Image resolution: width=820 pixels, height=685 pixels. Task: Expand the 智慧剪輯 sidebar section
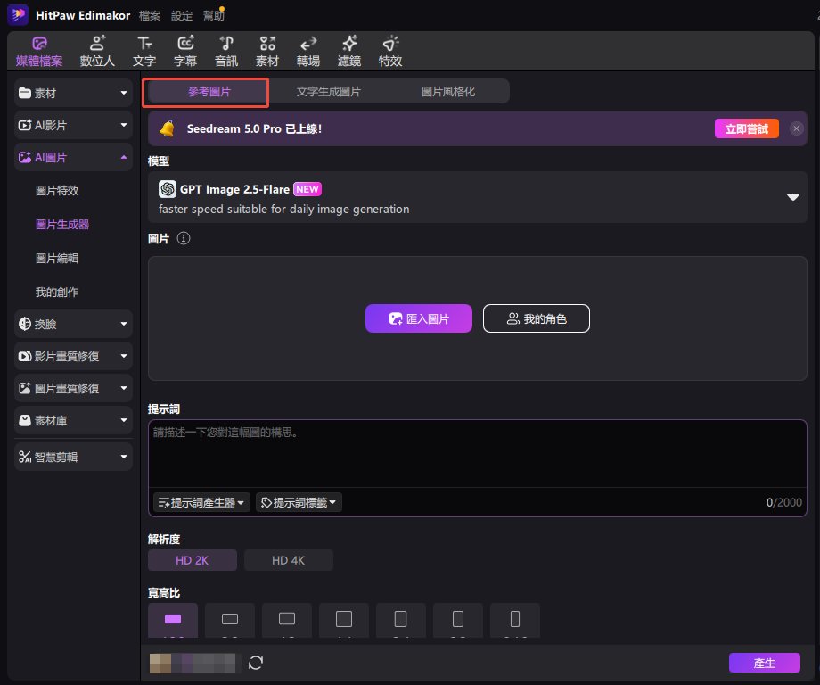pyautogui.click(x=73, y=457)
